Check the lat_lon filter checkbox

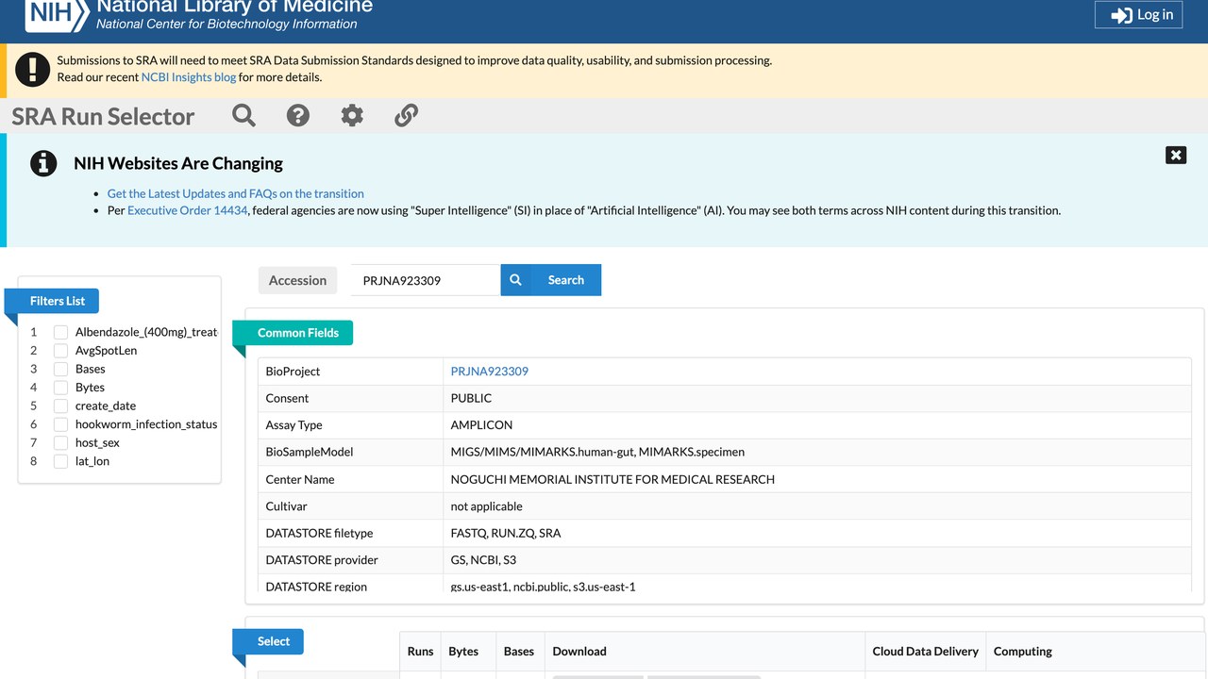click(x=60, y=461)
